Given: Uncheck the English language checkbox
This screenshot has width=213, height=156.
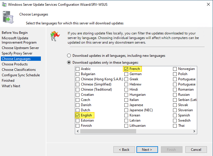Looking at the screenshot, I should click(77, 115).
